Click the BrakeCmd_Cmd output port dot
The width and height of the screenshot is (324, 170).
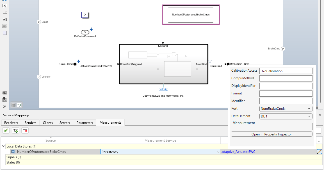pos(228,64)
